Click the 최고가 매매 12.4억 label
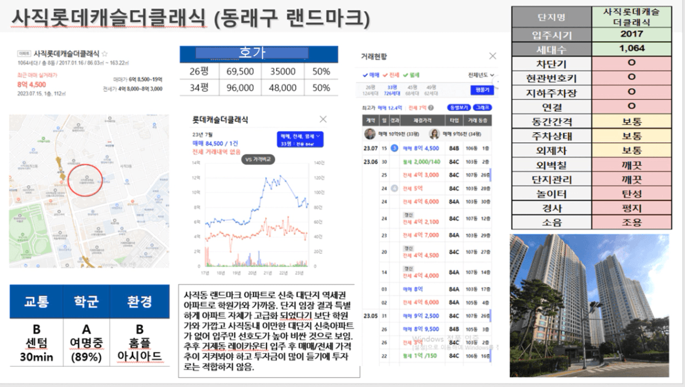 pos(382,108)
